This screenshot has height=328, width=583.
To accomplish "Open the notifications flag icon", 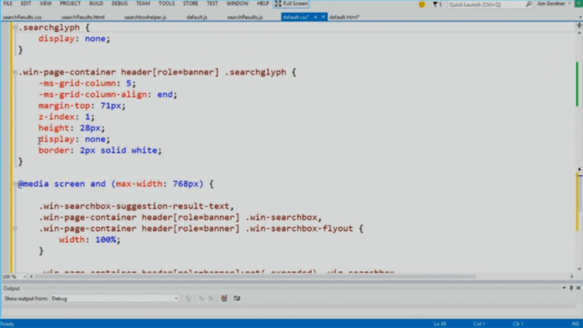I will tap(437, 5).
